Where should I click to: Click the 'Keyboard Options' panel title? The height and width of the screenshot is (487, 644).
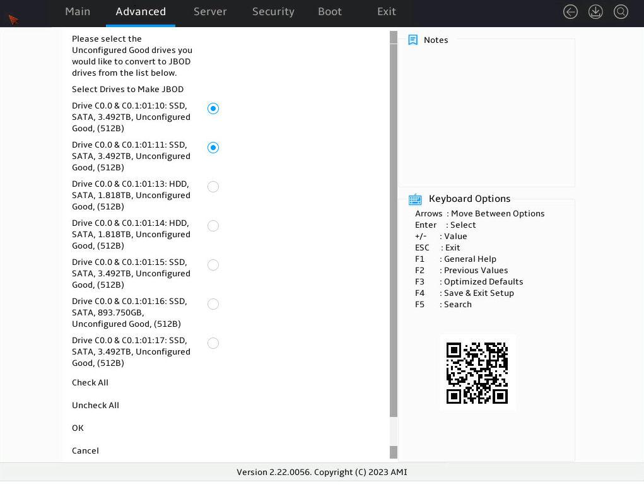pos(469,199)
